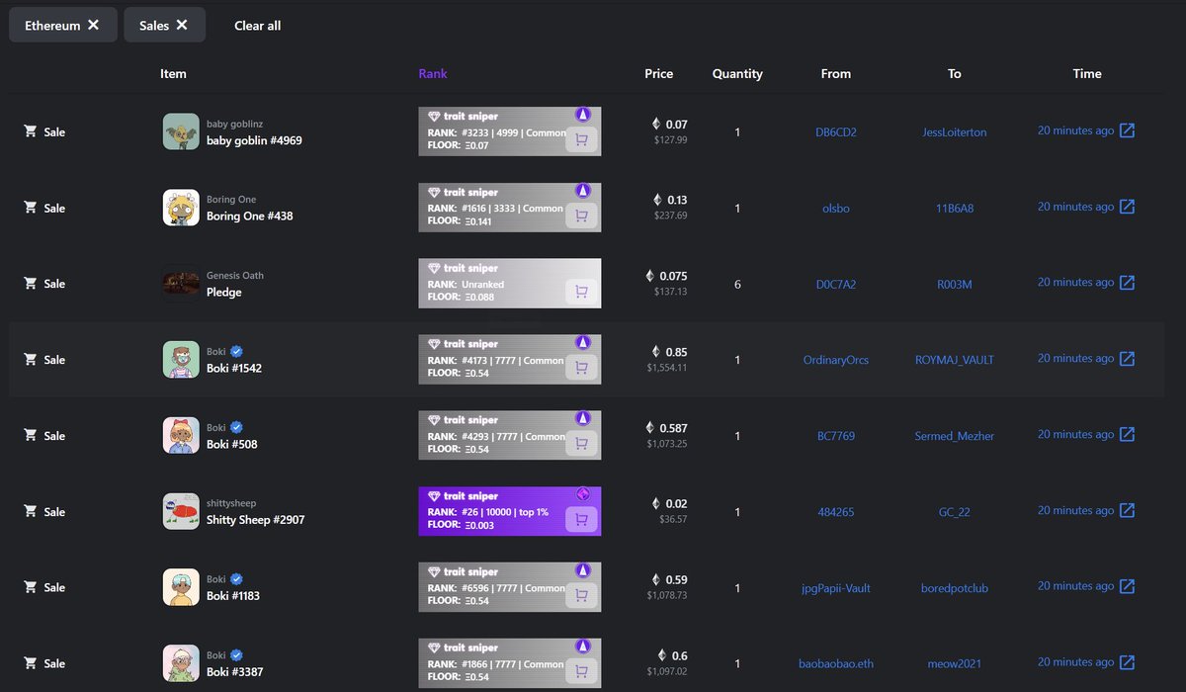Click the Item column header
The image size is (1186, 692).
pos(173,73)
